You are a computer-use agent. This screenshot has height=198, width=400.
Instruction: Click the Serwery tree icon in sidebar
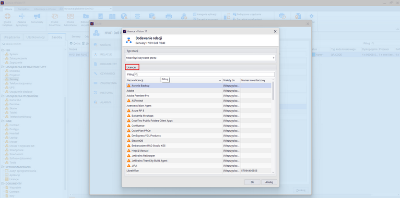point(7,79)
